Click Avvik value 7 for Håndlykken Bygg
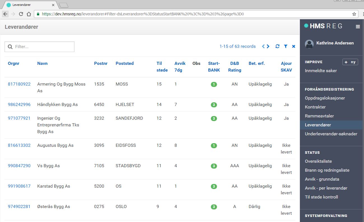This screenshot has width=364, height=222. 176,105
